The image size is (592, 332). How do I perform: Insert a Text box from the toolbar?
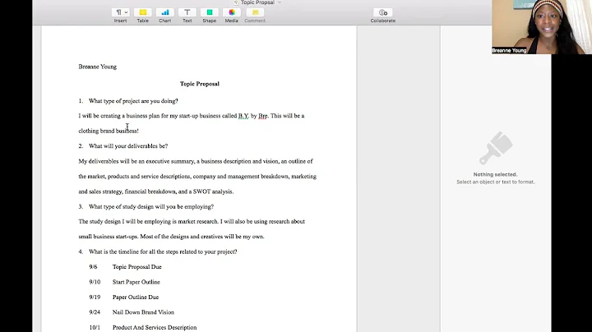187,12
